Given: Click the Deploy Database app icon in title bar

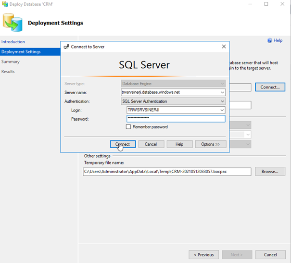Looking at the screenshot, I should pos(5,4).
